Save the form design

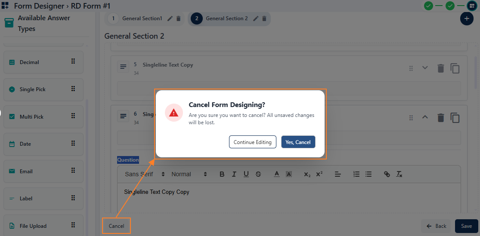click(467, 226)
